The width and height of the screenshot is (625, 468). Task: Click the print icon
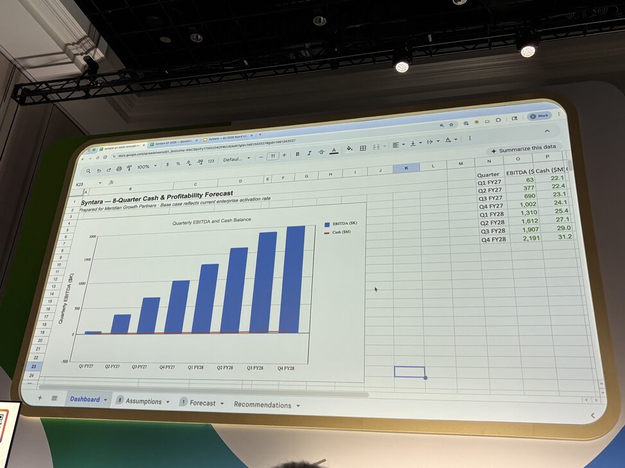point(119,169)
